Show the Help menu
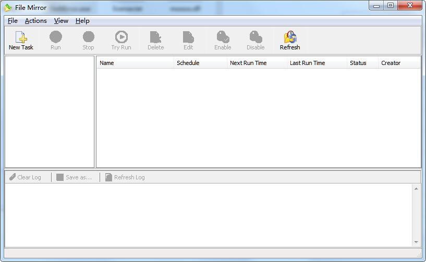The image size is (426, 262). 82,21
